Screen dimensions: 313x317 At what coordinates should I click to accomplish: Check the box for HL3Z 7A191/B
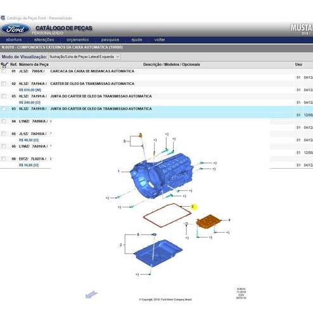tap(4, 108)
